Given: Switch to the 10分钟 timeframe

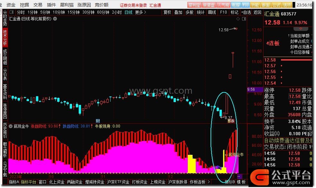Looking at the screenshot, I should 59,12.
